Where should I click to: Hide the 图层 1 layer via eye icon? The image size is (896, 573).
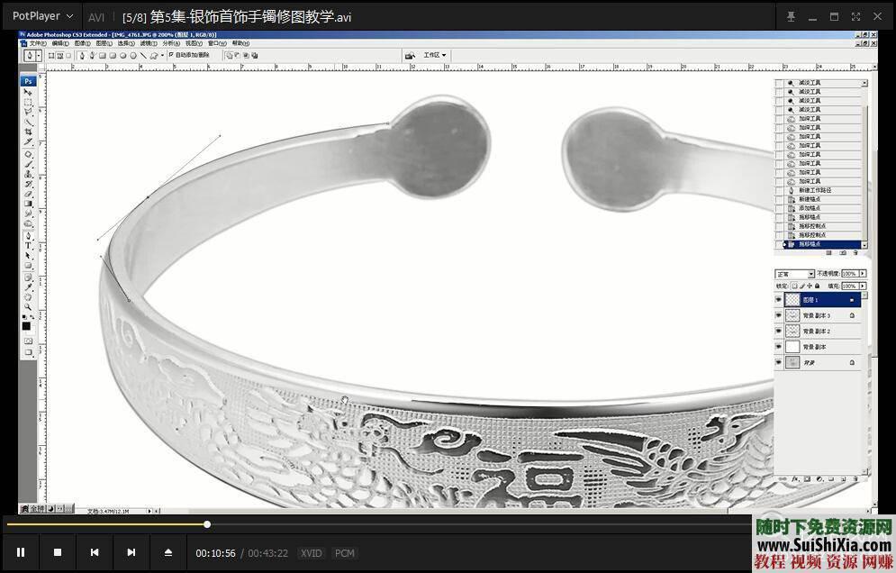779,300
